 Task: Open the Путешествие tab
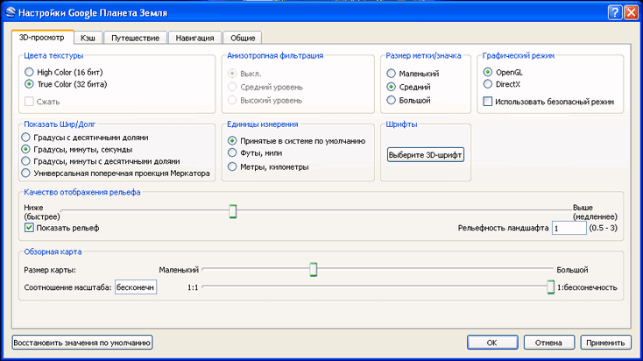pyautogui.click(x=135, y=38)
